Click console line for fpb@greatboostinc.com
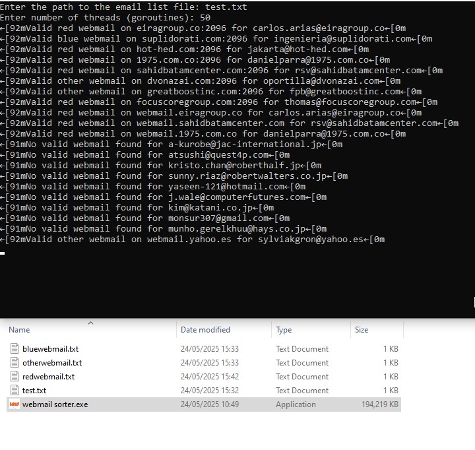The image size is (475, 450). [211, 92]
